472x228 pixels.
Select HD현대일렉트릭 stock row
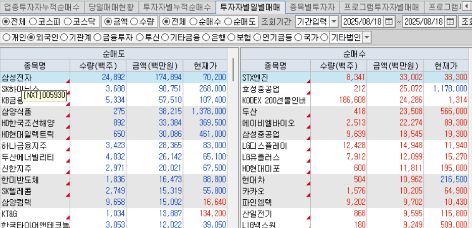(114, 134)
